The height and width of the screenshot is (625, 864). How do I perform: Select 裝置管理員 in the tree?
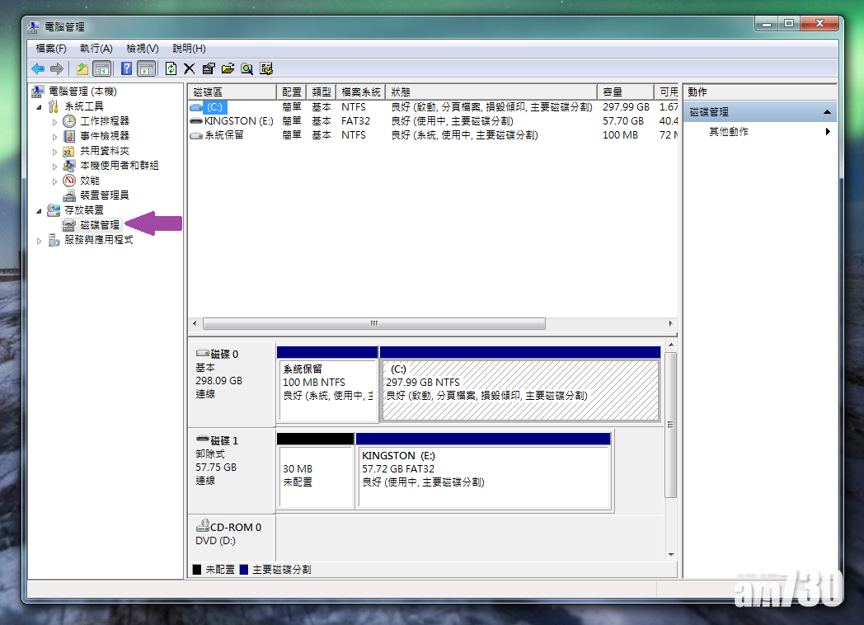[x=104, y=195]
